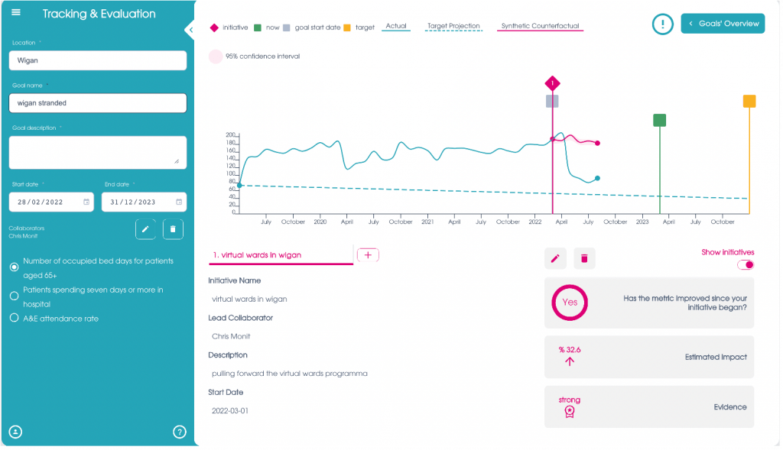
Task: Select occupied bed days for patients 65+
Action: tap(15, 267)
